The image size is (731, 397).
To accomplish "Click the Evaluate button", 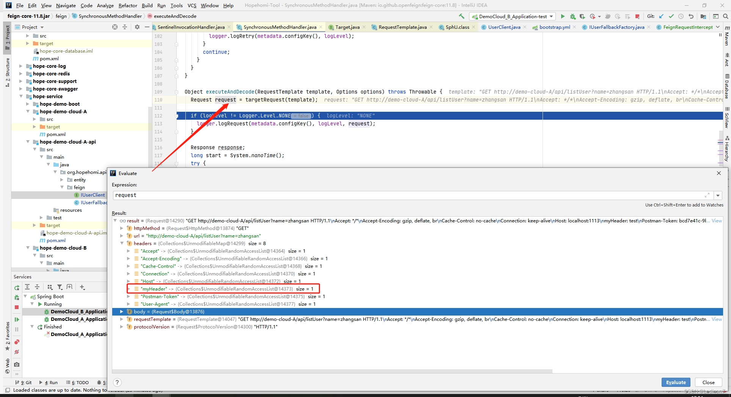I will coord(676,382).
